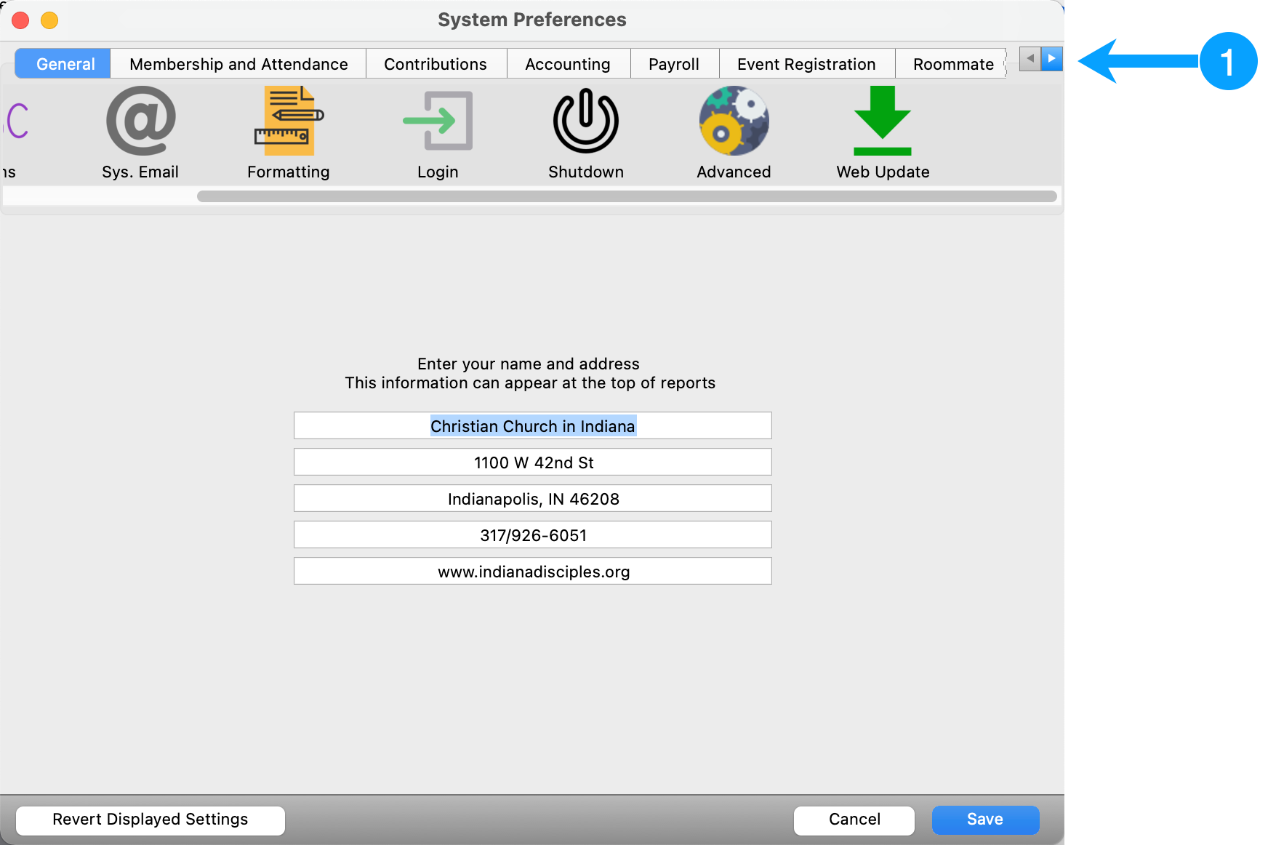The height and width of the screenshot is (845, 1268).
Task: Open the Shutdown preferences icon
Action: pos(586,121)
